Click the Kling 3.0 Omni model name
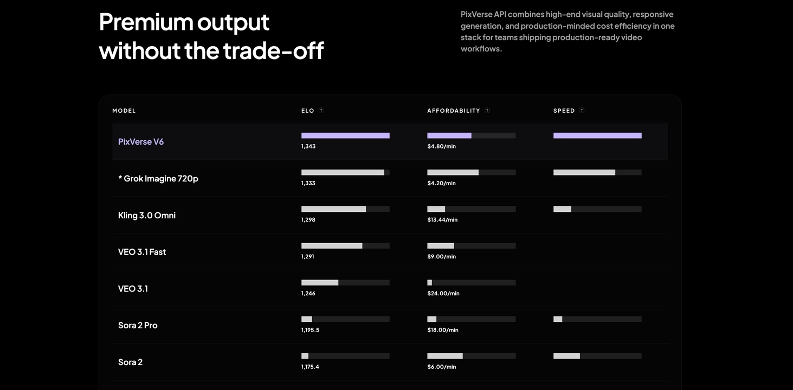 click(147, 216)
